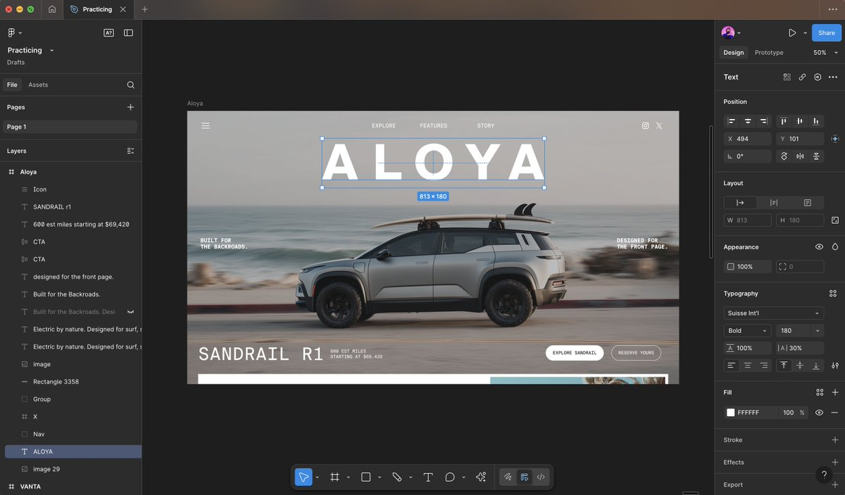Select the Comment tool

450,477
